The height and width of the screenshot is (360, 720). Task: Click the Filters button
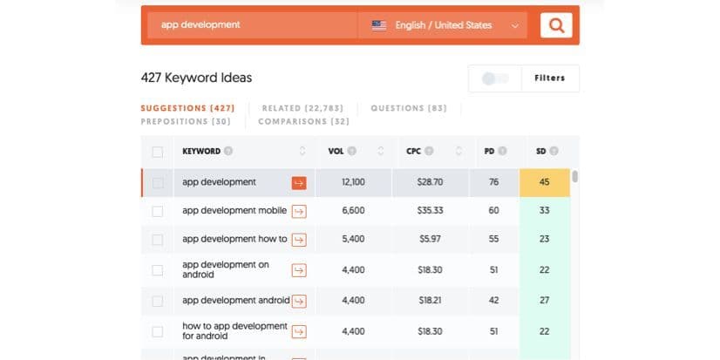coord(549,78)
